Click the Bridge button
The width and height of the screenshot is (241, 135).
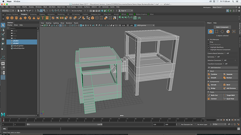pyautogui.click(x=215, y=88)
